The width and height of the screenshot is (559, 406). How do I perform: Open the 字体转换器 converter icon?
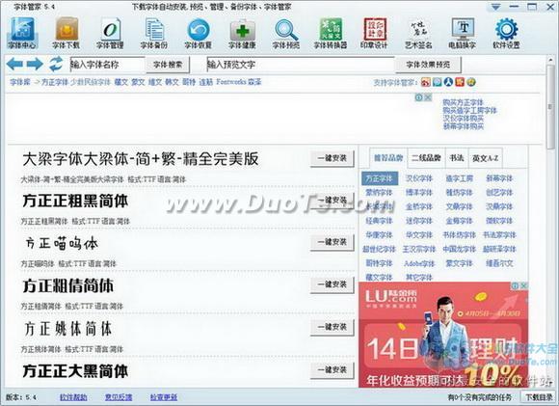(331, 33)
